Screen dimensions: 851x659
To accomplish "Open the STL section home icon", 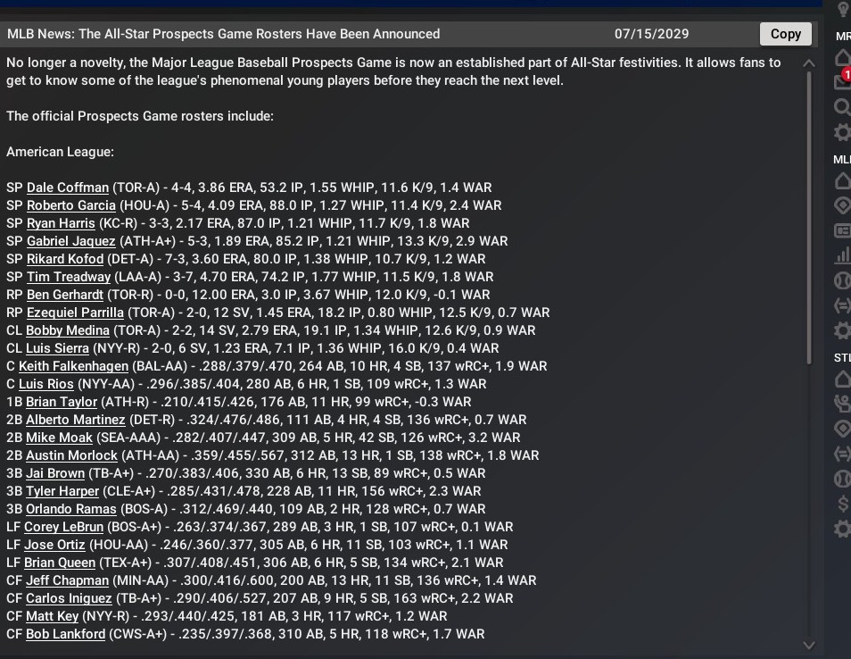I will click(x=842, y=380).
